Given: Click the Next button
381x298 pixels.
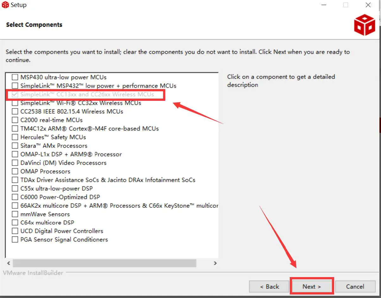Looking at the screenshot, I should pos(312,286).
